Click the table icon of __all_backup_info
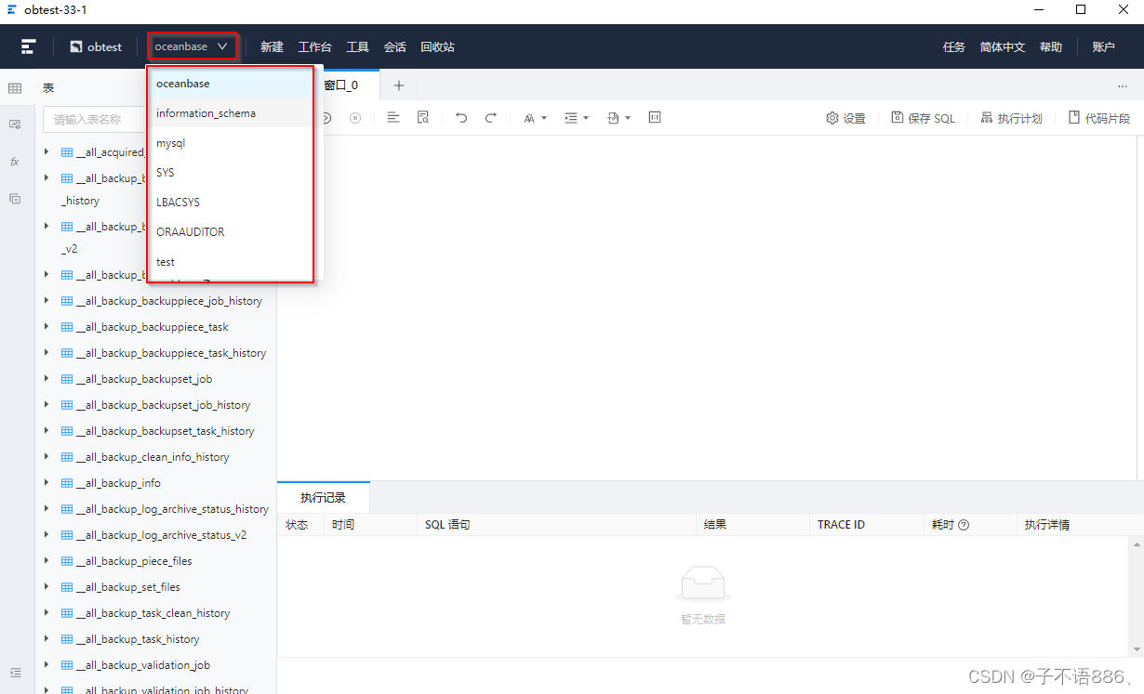The width and height of the screenshot is (1144, 694). pos(66,483)
